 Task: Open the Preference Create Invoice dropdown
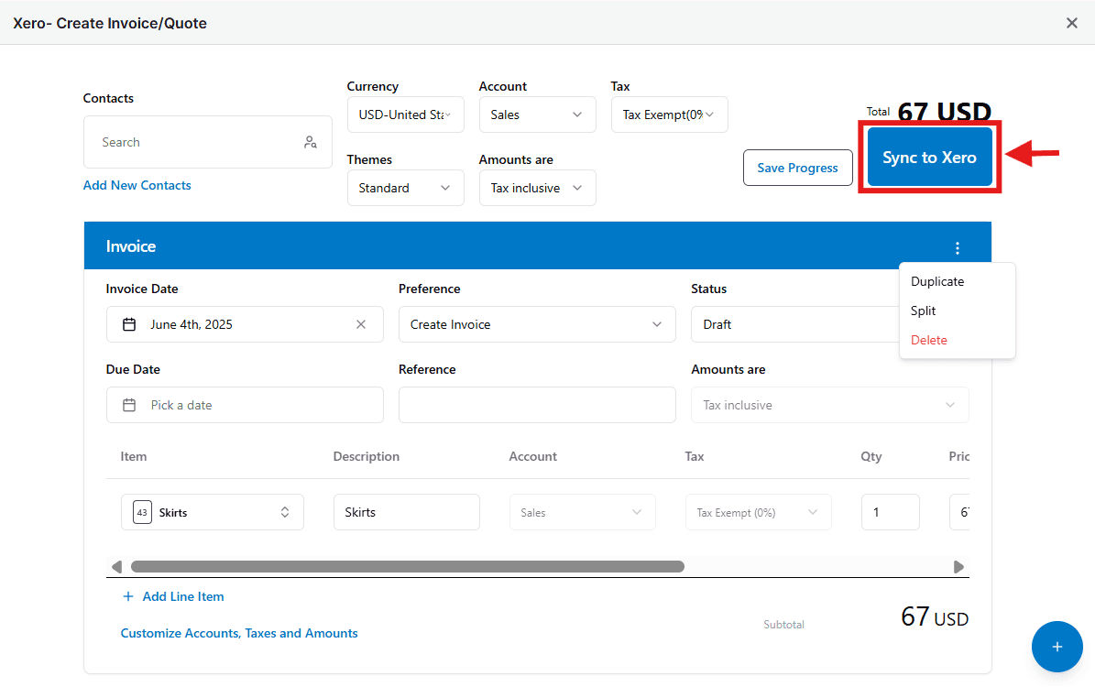tap(537, 324)
